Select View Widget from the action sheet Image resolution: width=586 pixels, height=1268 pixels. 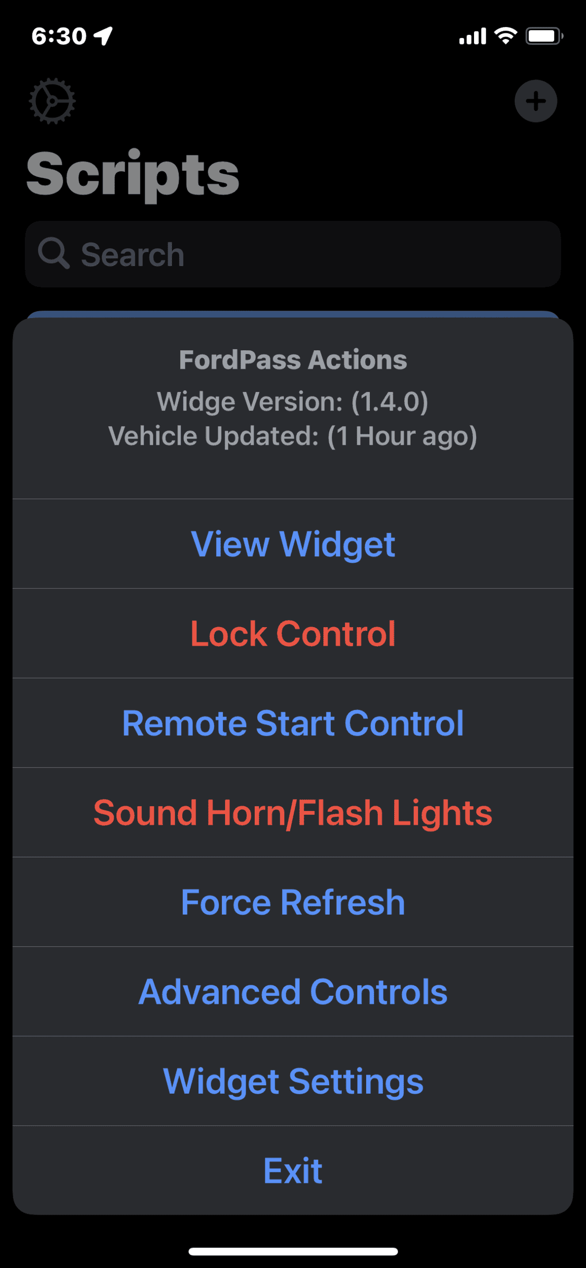click(293, 544)
